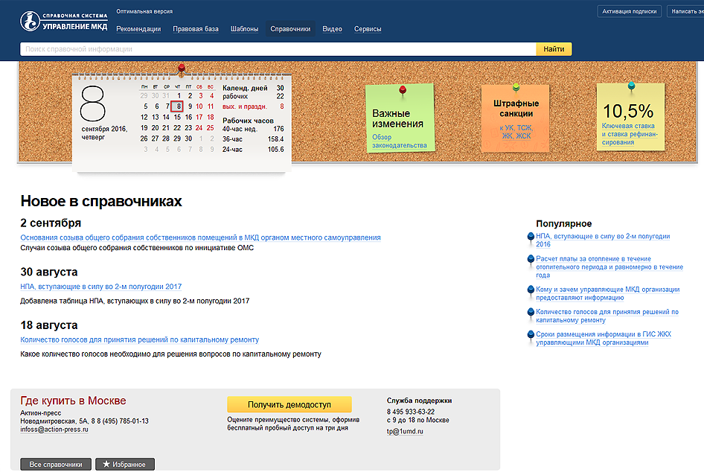Click the Получить демодоступ button
This screenshot has width=704, height=472.
[289, 404]
